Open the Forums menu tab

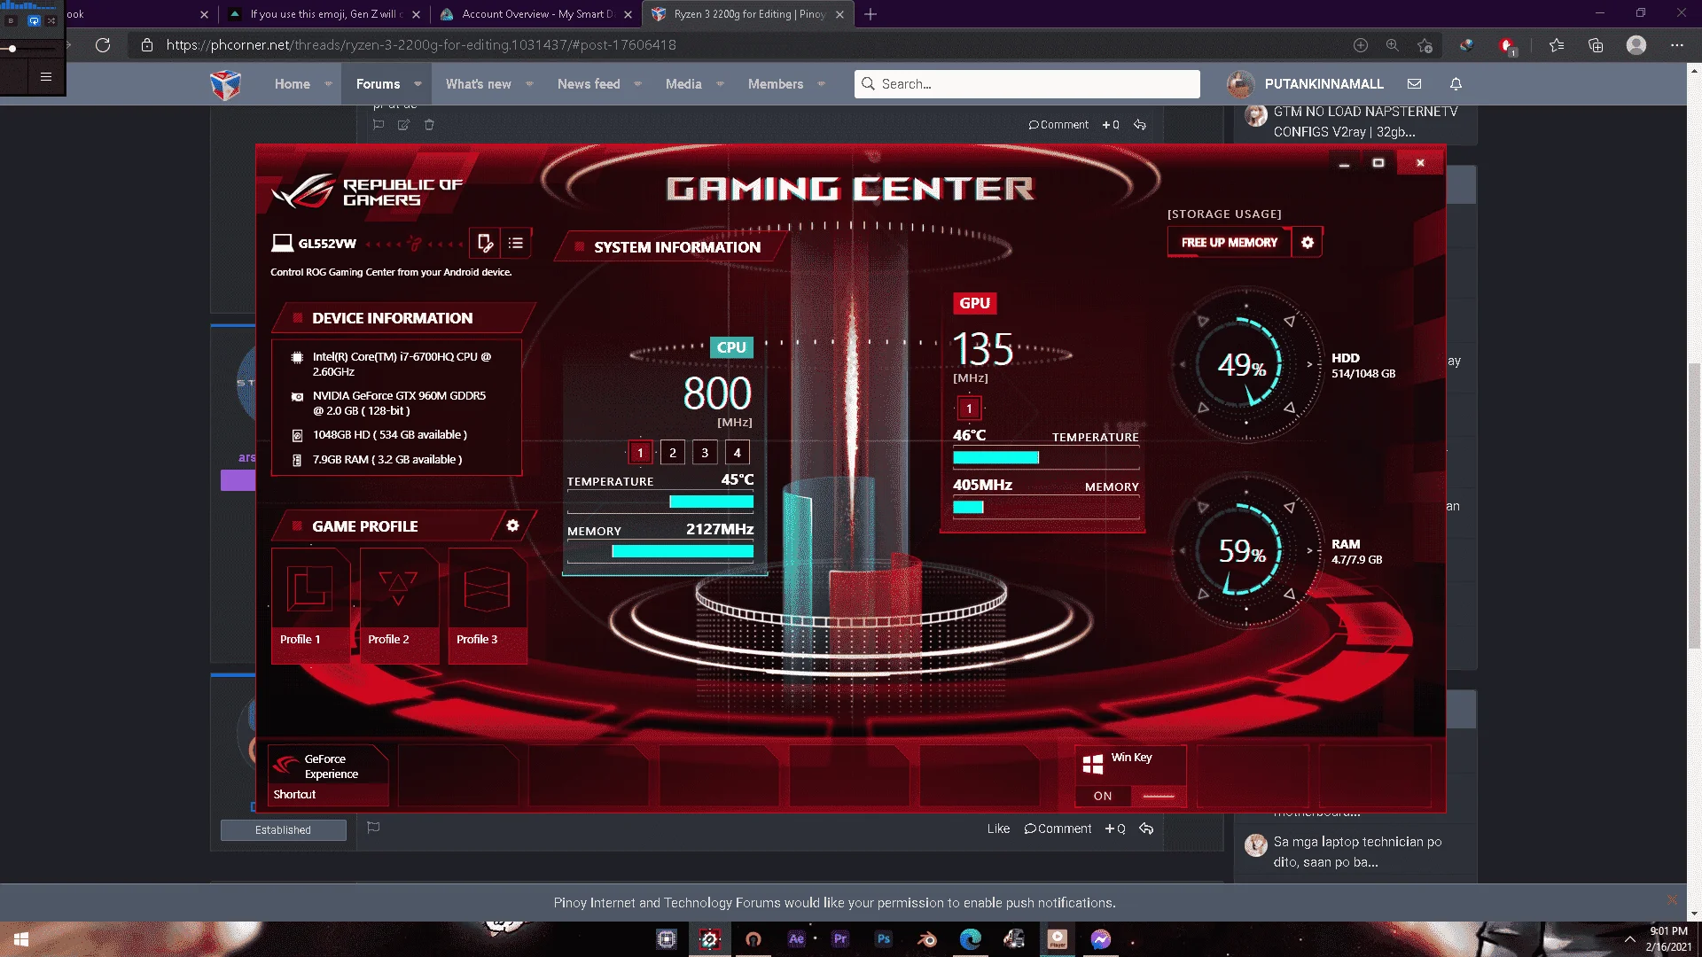pos(378,83)
